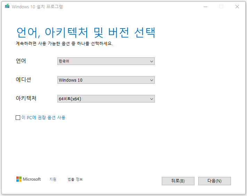Image resolution: width=247 pixels, height=196 pixels.
Task: Open the 언어 dropdown showing 한국어
Action: pyautogui.click(x=106, y=61)
